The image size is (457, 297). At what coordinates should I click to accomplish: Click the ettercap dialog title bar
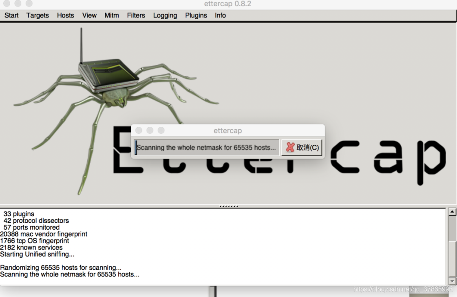[227, 131]
